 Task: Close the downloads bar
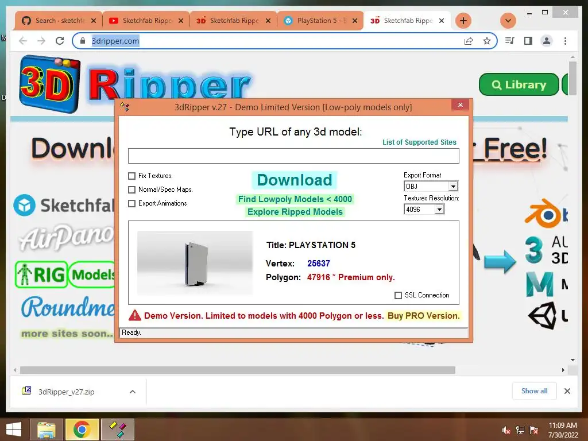(567, 391)
